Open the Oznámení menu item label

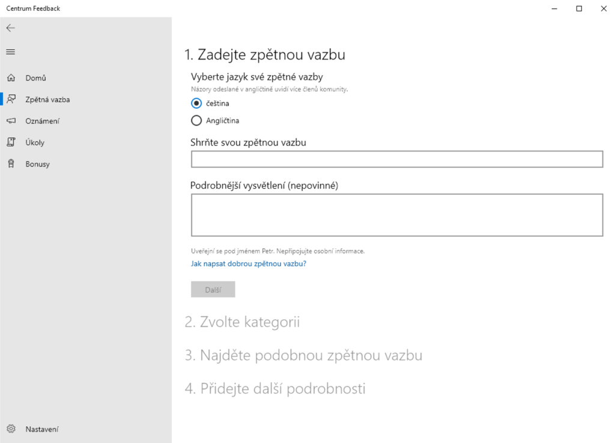(42, 121)
